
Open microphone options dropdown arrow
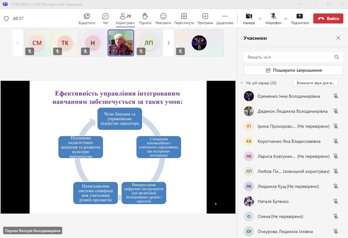pos(286,19)
